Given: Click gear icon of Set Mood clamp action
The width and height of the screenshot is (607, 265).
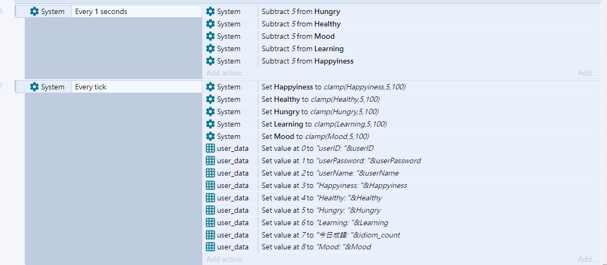Looking at the screenshot, I should [210, 136].
